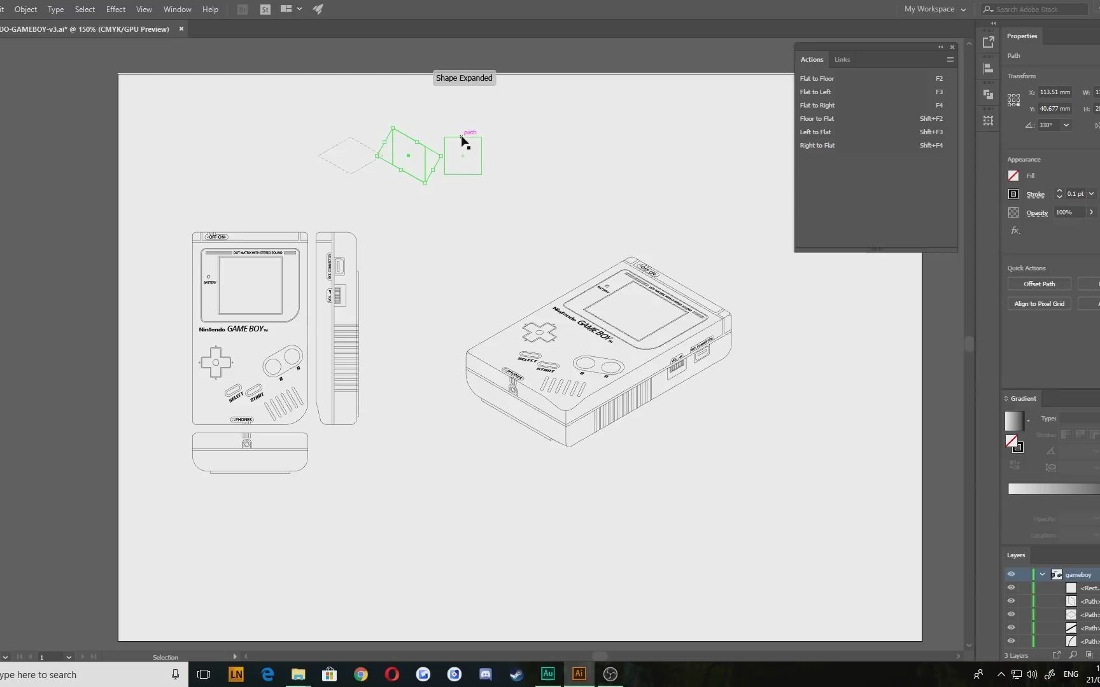Open Google Chrome from the taskbar

tap(361, 674)
